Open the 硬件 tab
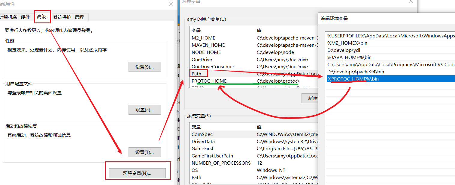This screenshot has height=185, width=455. (x=25, y=17)
